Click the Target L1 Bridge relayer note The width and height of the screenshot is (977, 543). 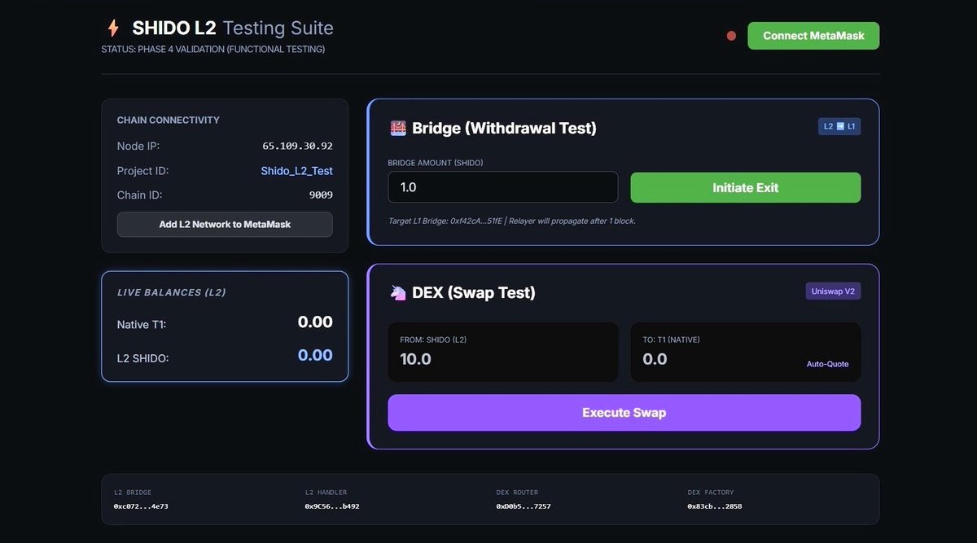tap(512, 221)
